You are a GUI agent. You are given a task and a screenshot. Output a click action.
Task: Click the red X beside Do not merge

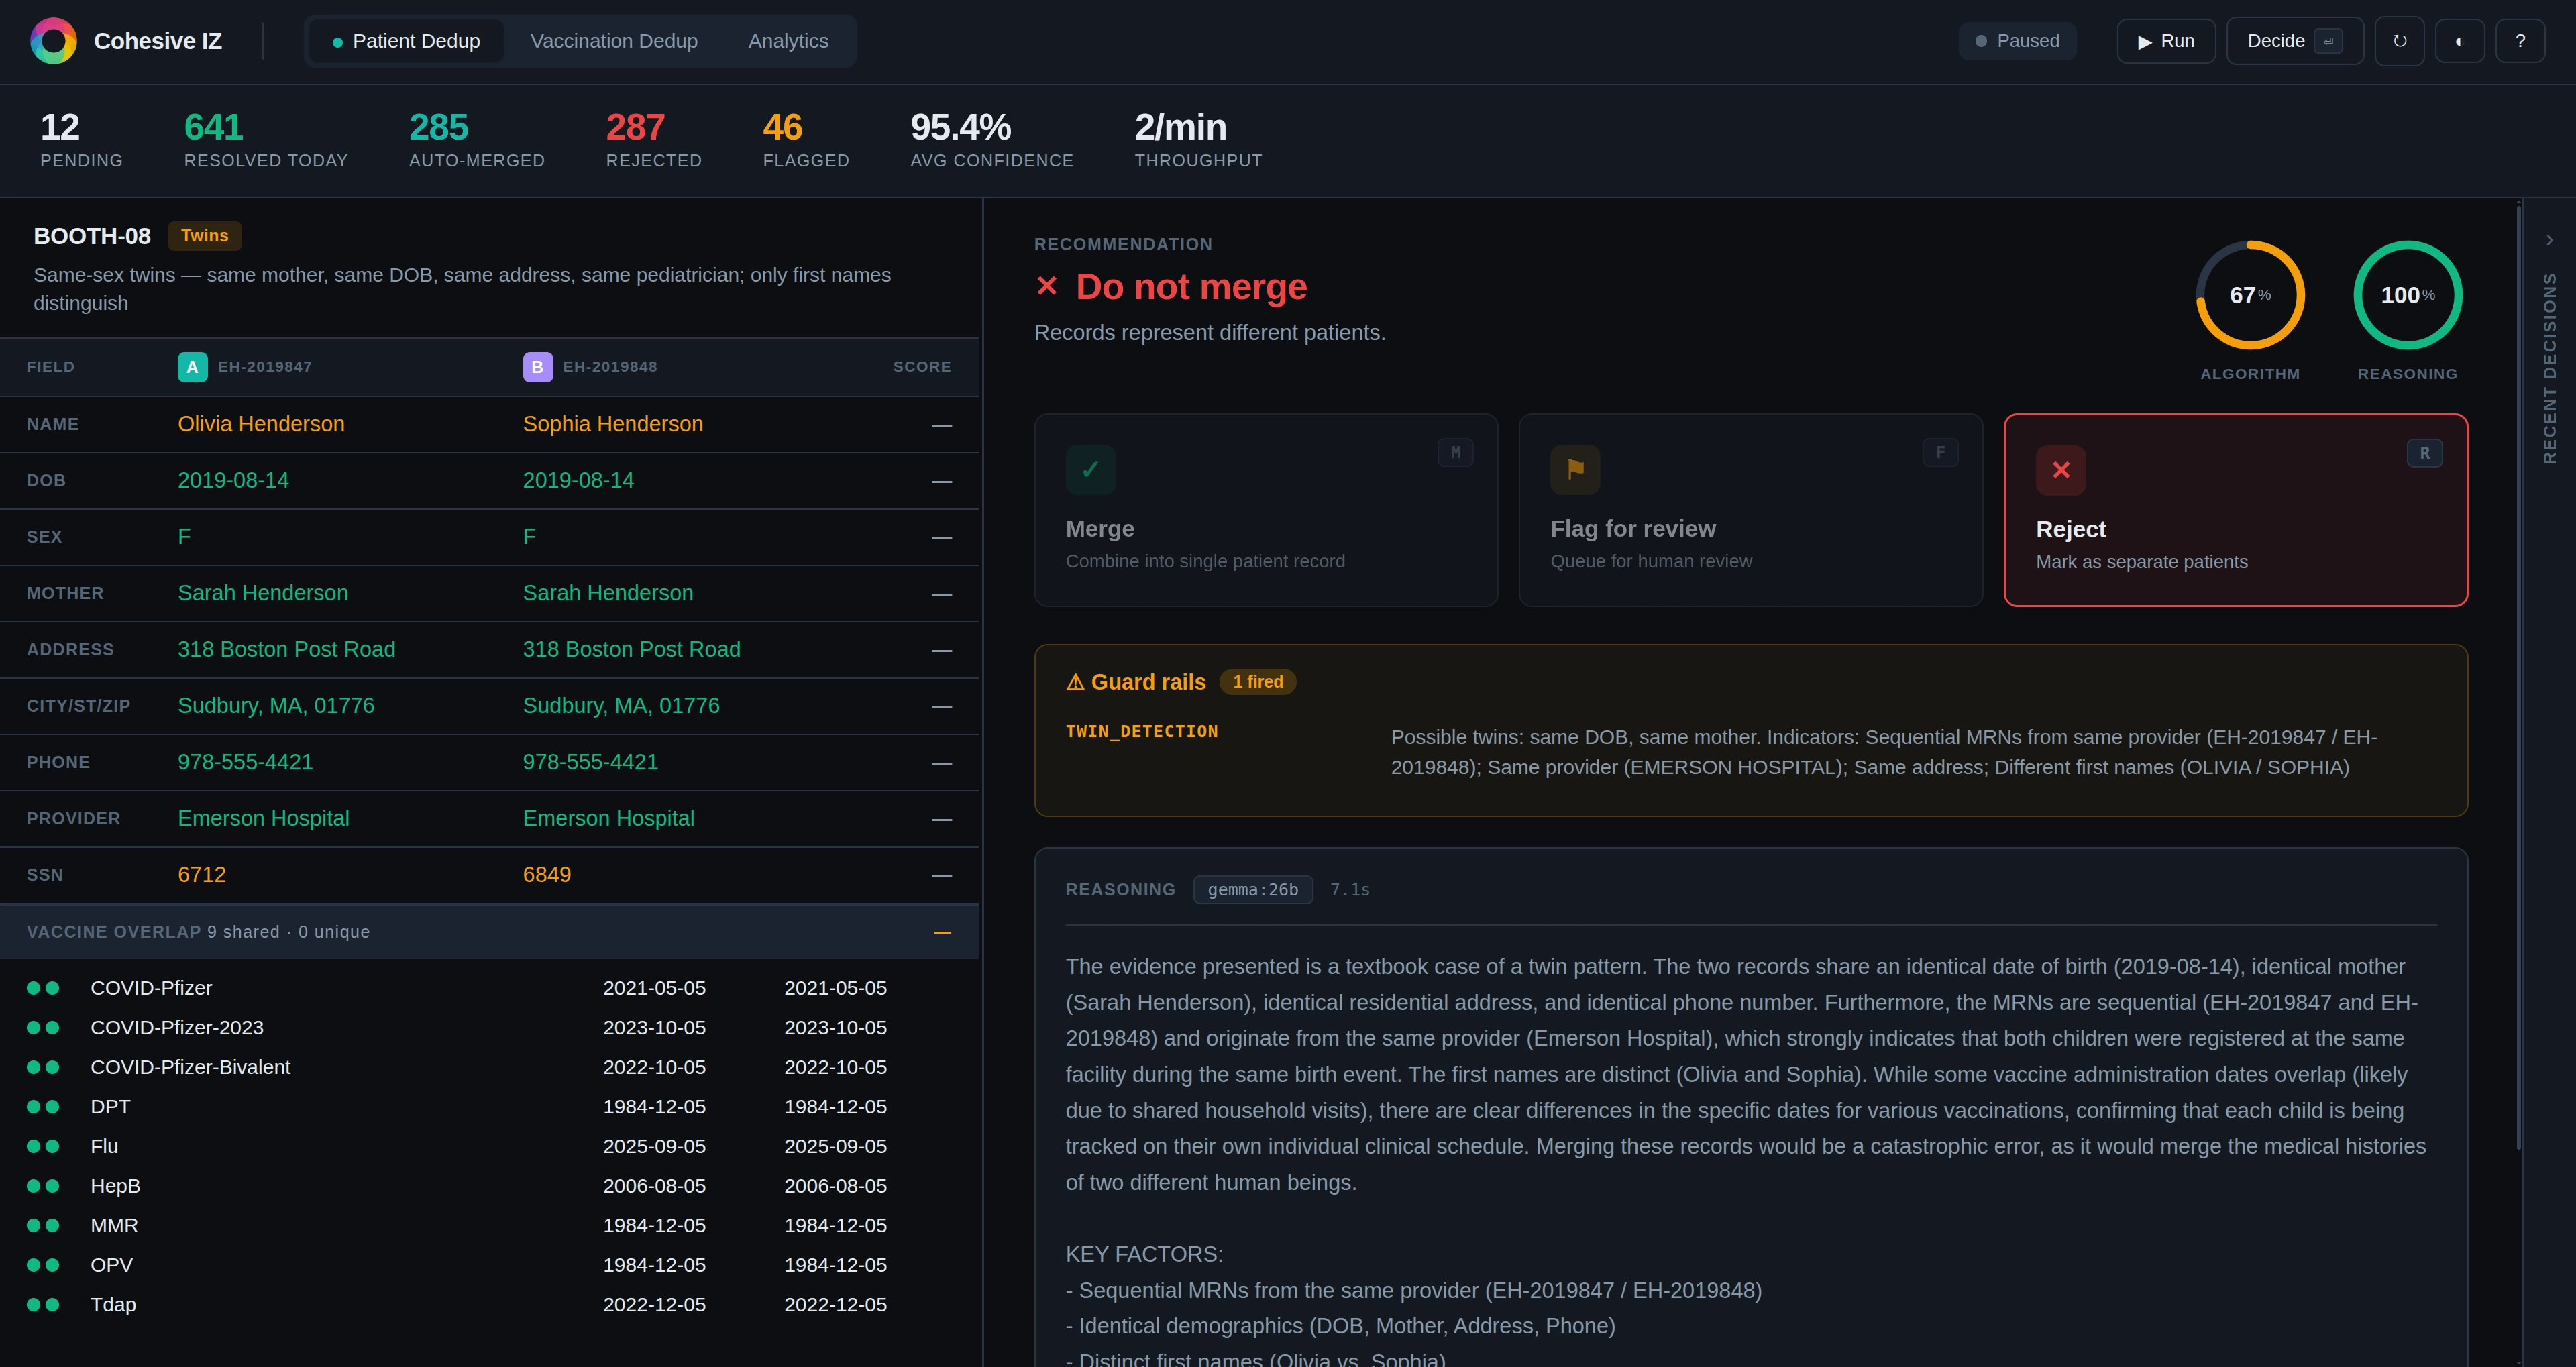(1047, 286)
